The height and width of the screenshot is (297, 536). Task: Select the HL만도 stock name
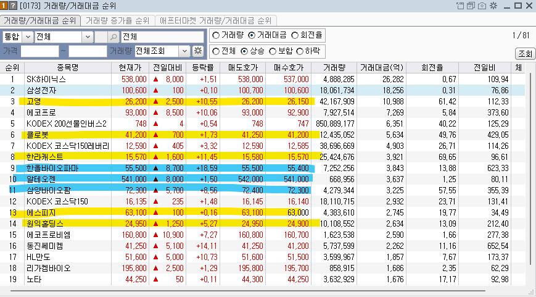tap(39, 257)
